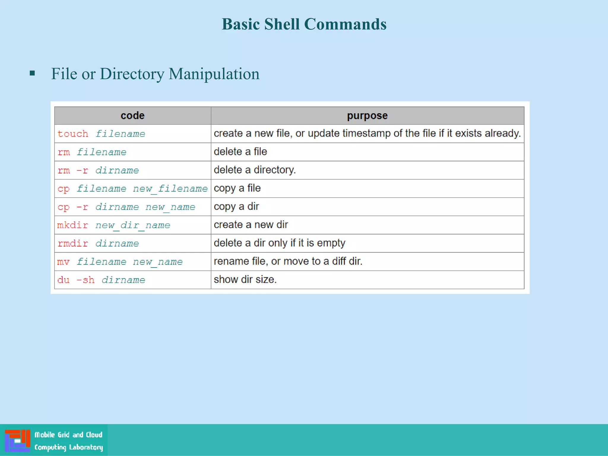Click the 'show dir size.' description
The height and width of the screenshot is (456, 608).
[x=245, y=280]
